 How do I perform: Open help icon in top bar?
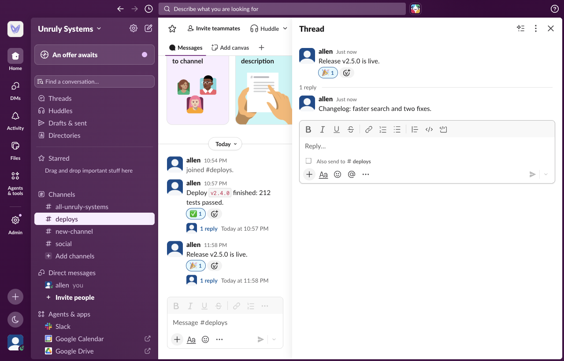click(555, 9)
